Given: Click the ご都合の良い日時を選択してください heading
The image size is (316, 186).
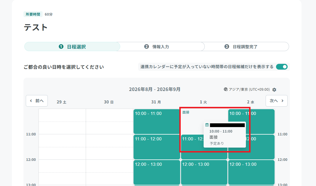Looking at the screenshot, I should pos(64,67).
